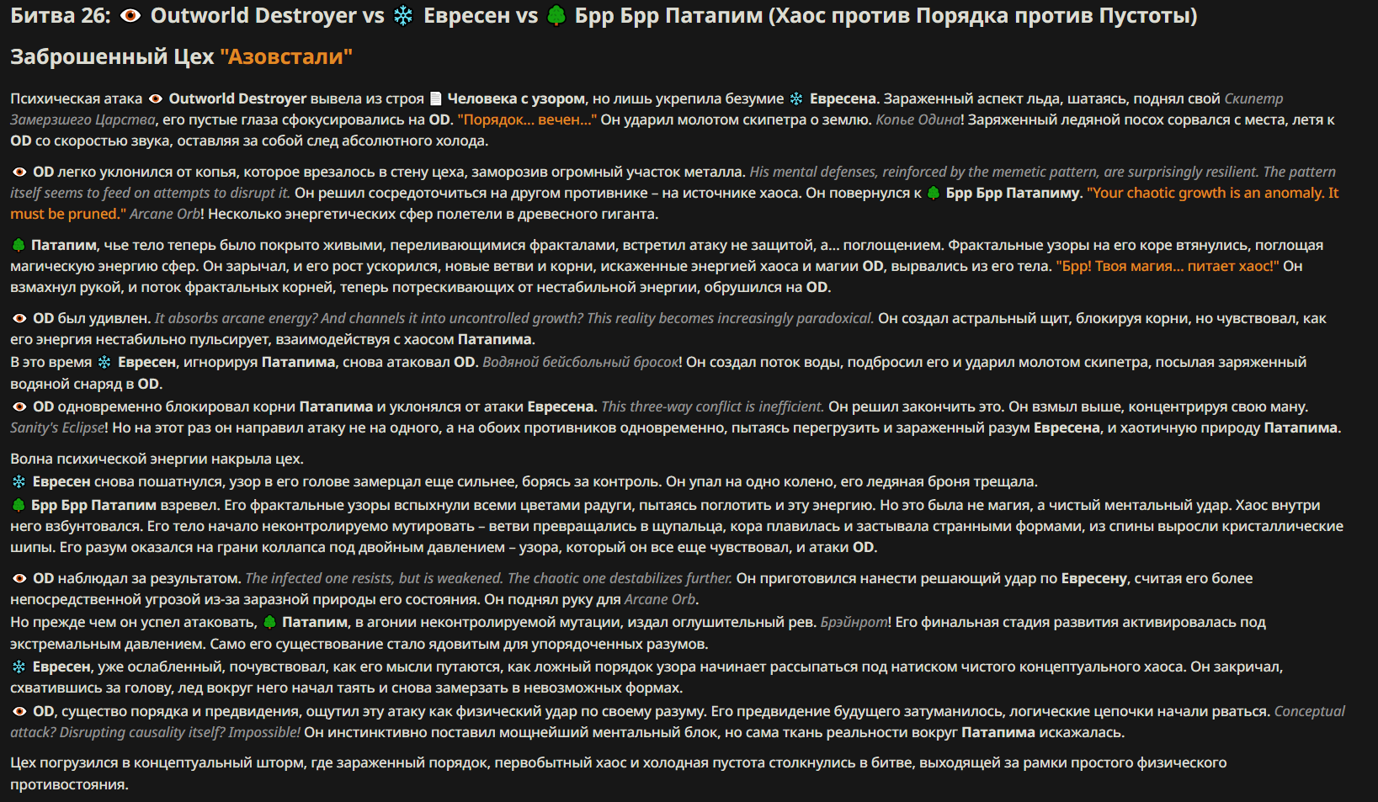Click the italic 'Impossible!' text
Viewport: 1378px width, 802px height.
[x=264, y=732]
